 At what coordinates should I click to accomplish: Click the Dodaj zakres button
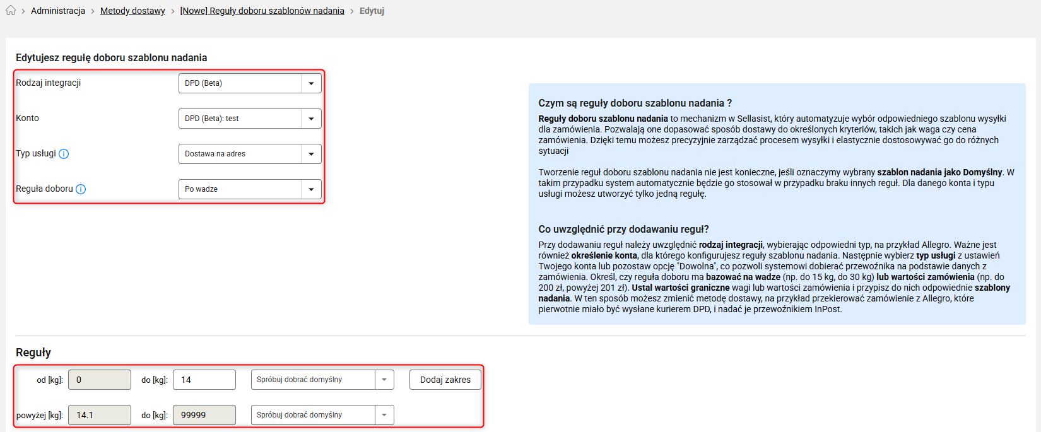tap(445, 380)
